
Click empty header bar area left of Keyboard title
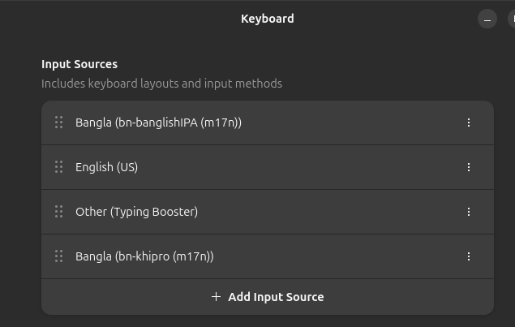(x=122, y=19)
